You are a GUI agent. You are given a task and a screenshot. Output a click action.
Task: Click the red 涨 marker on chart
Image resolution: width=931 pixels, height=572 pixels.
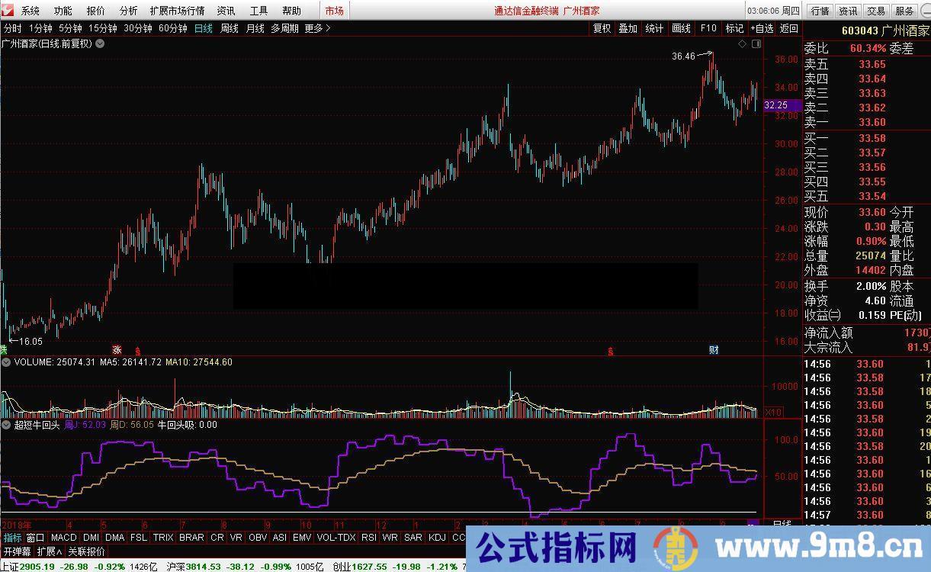tap(117, 349)
